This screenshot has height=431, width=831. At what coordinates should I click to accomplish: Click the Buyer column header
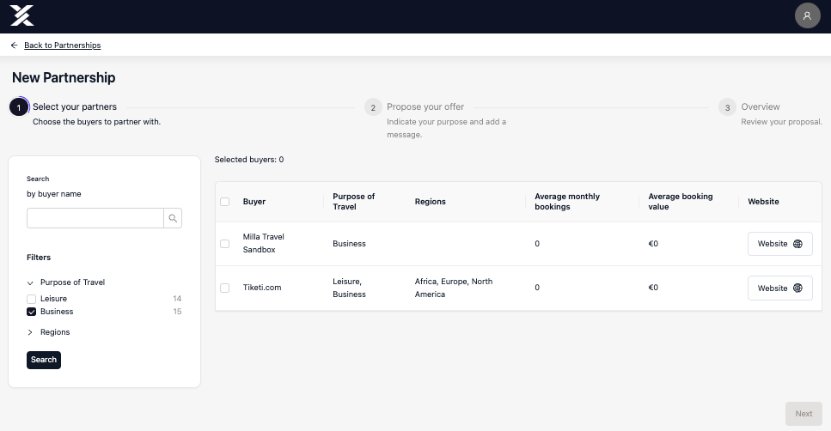[254, 202]
